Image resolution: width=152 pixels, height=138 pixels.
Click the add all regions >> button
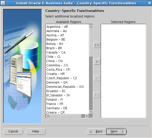[97, 45]
